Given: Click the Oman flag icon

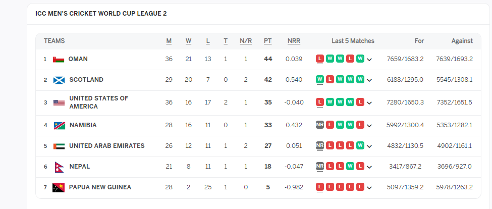Looking at the screenshot, I should pos(59,59).
